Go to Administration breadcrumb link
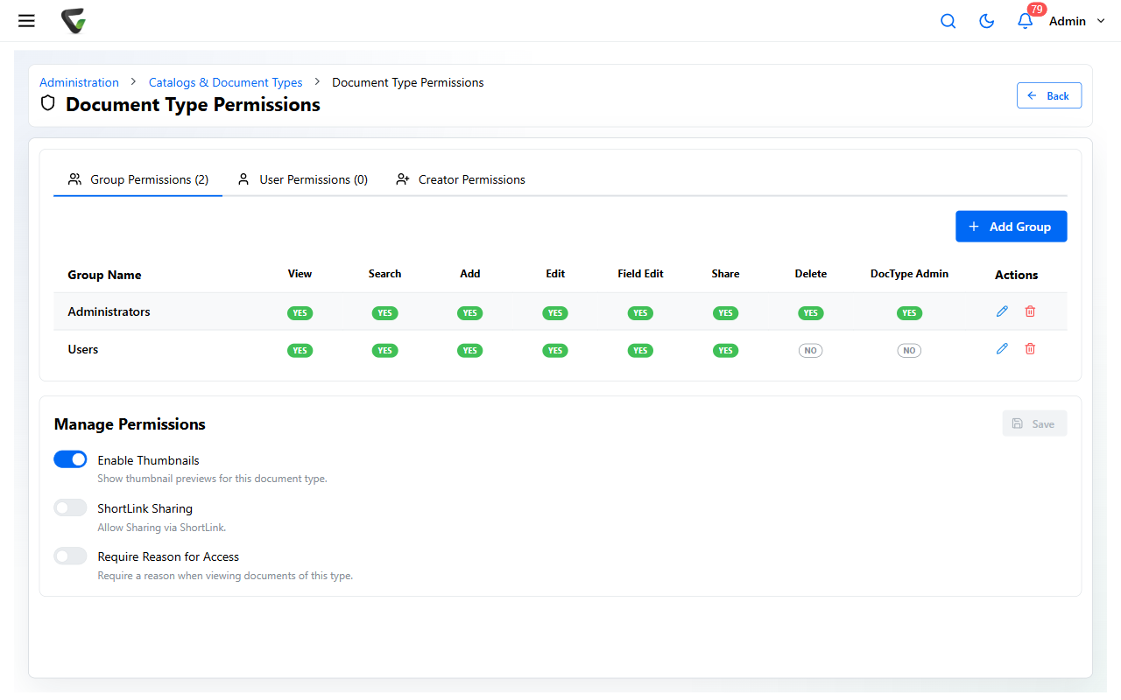The height and width of the screenshot is (700, 1121). click(79, 82)
